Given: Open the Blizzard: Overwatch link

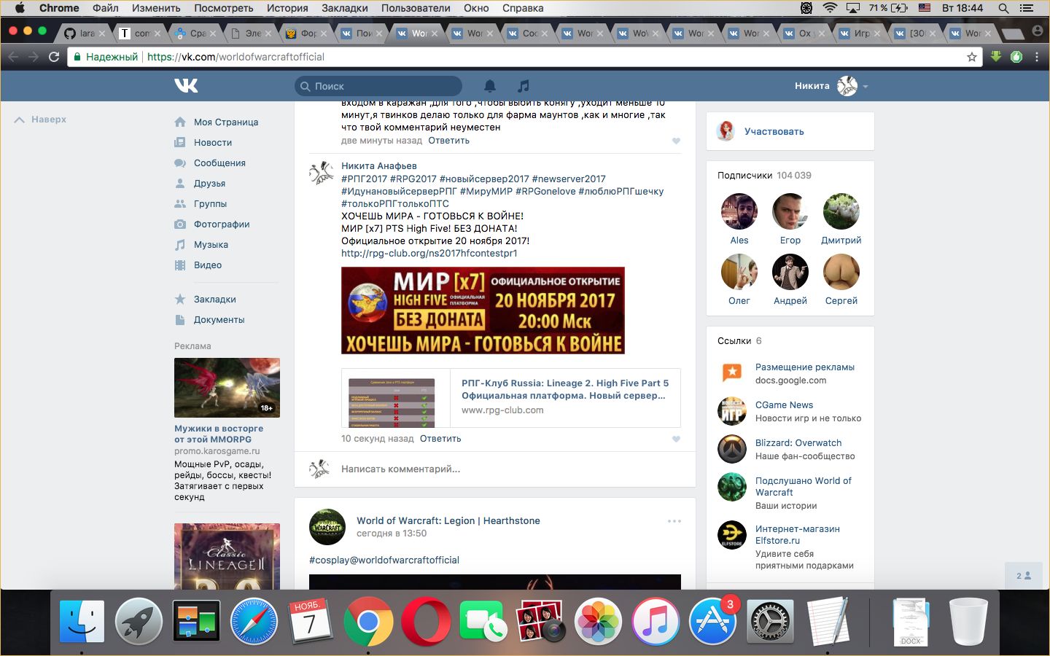Looking at the screenshot, I should tap(798, 443).
